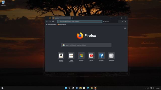Screen dimensions: 161x90
Task: Click the homepage Google search box
Action: click(86, 45)
